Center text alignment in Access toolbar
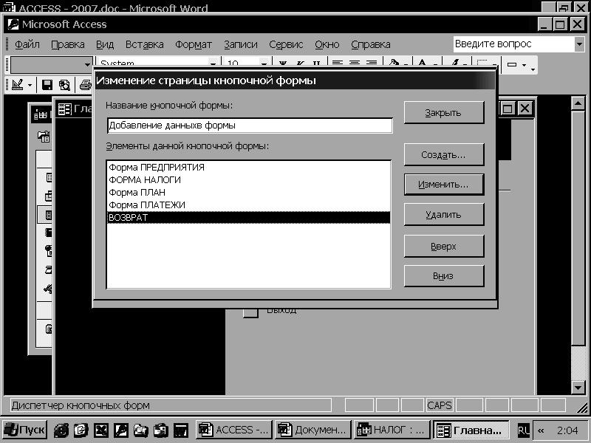The height and width of the screenshot is (443, 591). 355,63
